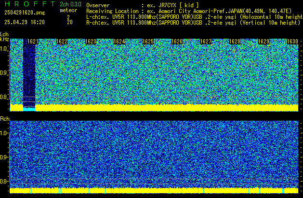Select the filename 2504291620.png

pyautogui.click(x=25, y=13)
